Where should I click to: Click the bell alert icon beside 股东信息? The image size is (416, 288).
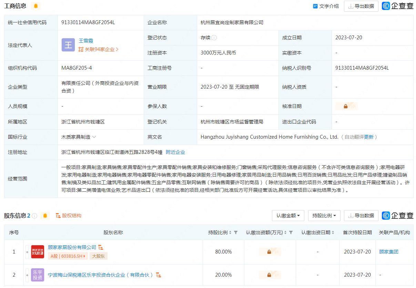tap(45, 216)
